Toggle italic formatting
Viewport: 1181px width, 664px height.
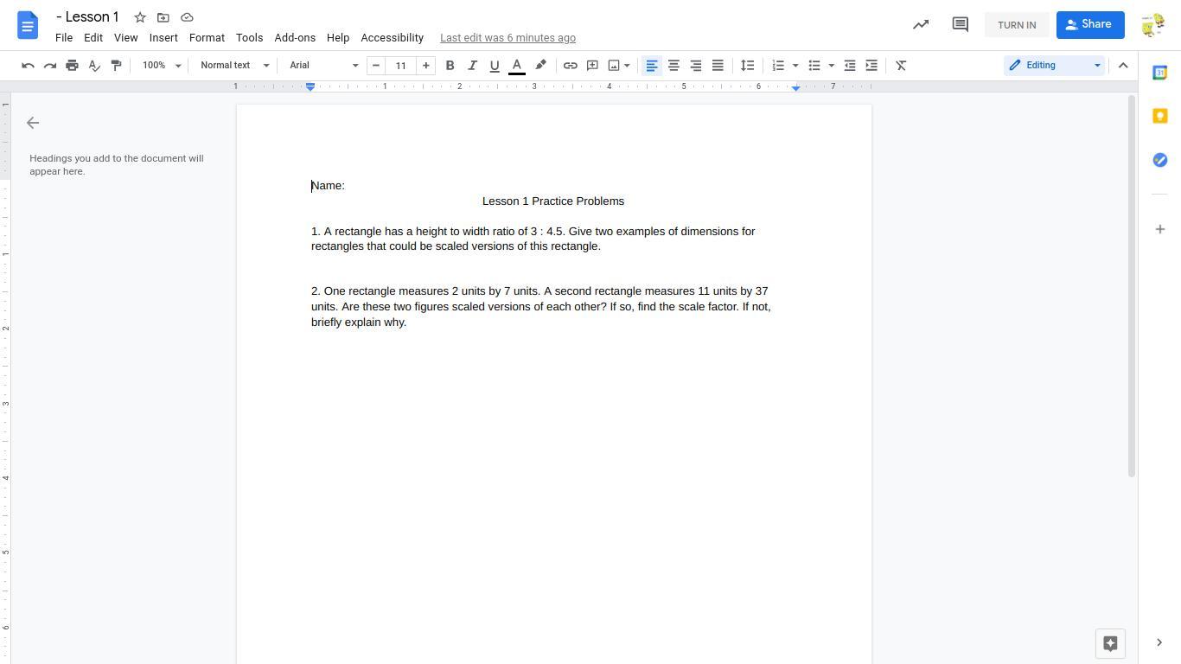[472, 66]
